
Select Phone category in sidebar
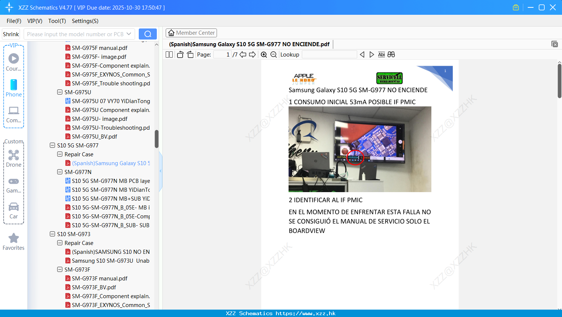[14, 88]
